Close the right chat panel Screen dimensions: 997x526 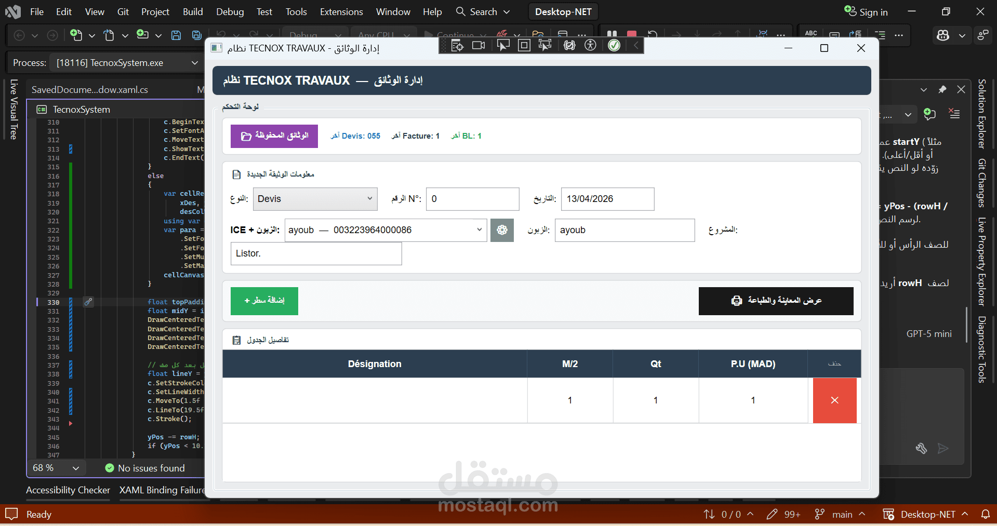(x=961, y=89)
